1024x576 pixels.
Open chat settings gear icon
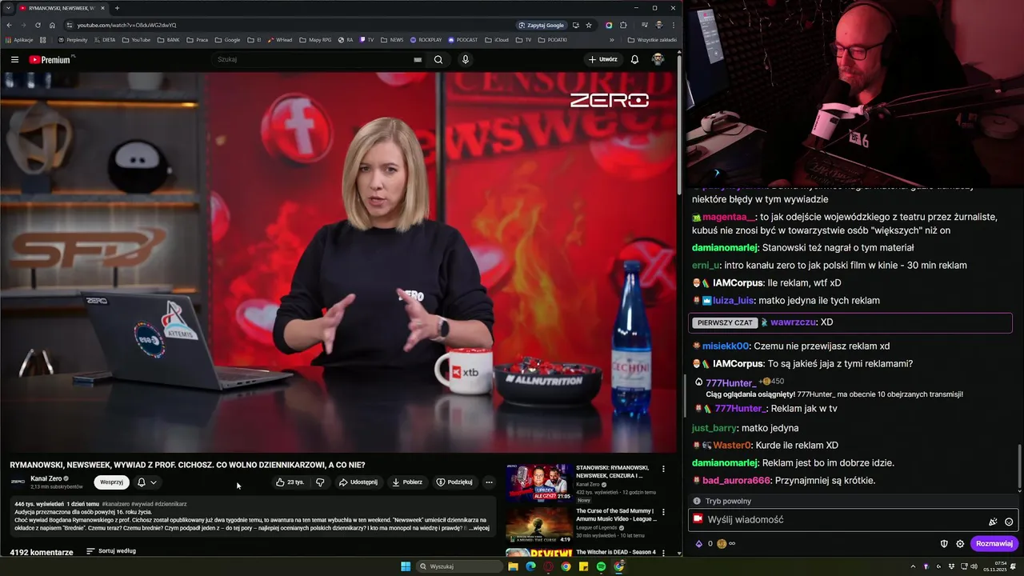pos(960,544)
